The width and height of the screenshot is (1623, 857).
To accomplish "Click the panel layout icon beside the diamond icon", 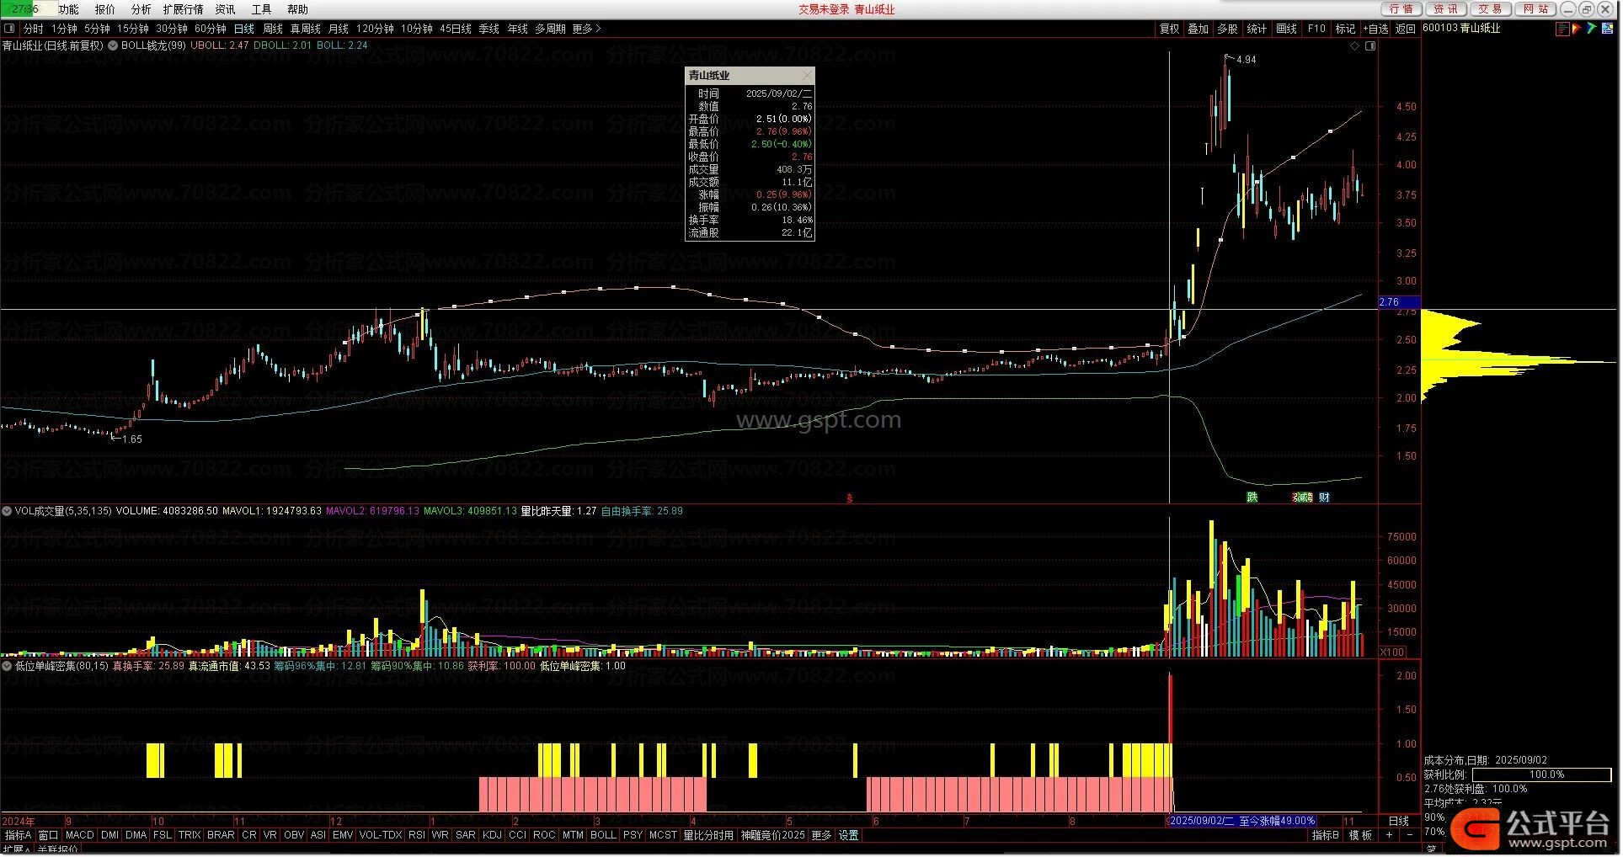I will click(x=1370, y=46).
